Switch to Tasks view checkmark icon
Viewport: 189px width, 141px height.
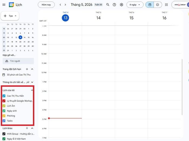click(x=157, y=5)
